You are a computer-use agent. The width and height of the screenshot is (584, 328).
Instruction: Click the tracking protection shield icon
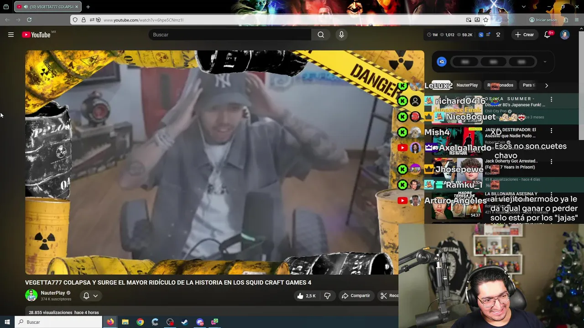coord(75,20)
